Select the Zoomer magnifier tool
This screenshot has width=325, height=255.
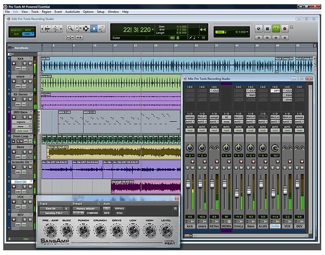pyautogui.click(x=70, y=28)
